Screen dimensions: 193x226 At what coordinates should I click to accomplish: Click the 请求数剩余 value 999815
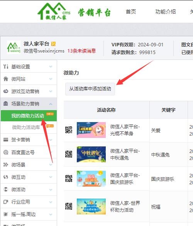point(147,52)
